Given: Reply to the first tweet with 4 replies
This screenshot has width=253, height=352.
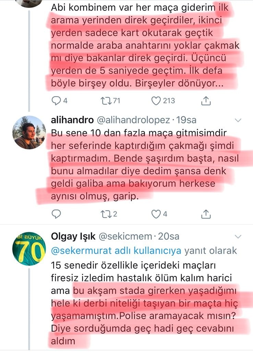Looking at the screenshot, I should click(56, 100).
